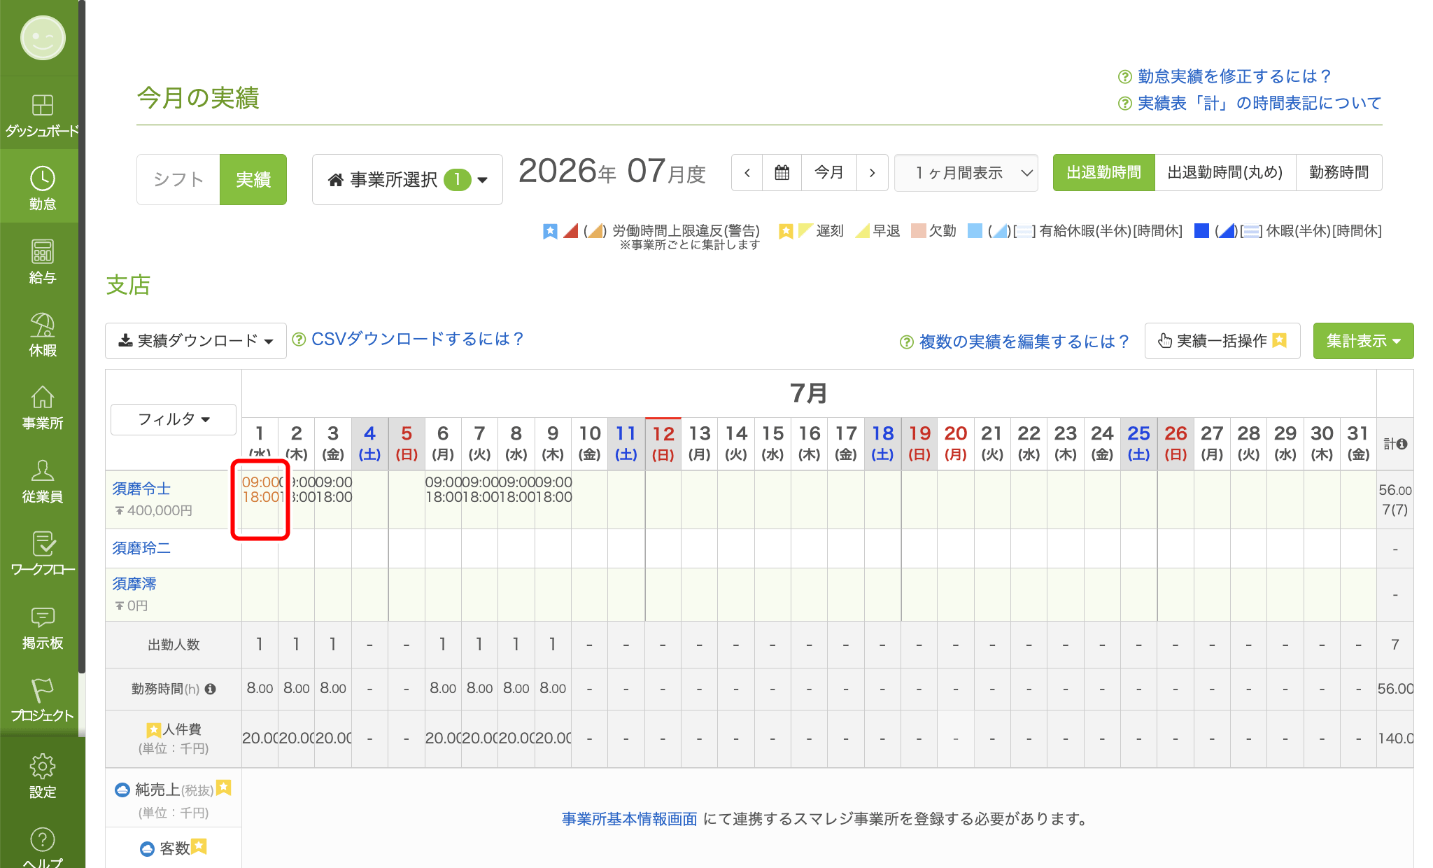Click 実績一括操作 button
The width and height of the screenshot is (1433, 868).
1222,341
